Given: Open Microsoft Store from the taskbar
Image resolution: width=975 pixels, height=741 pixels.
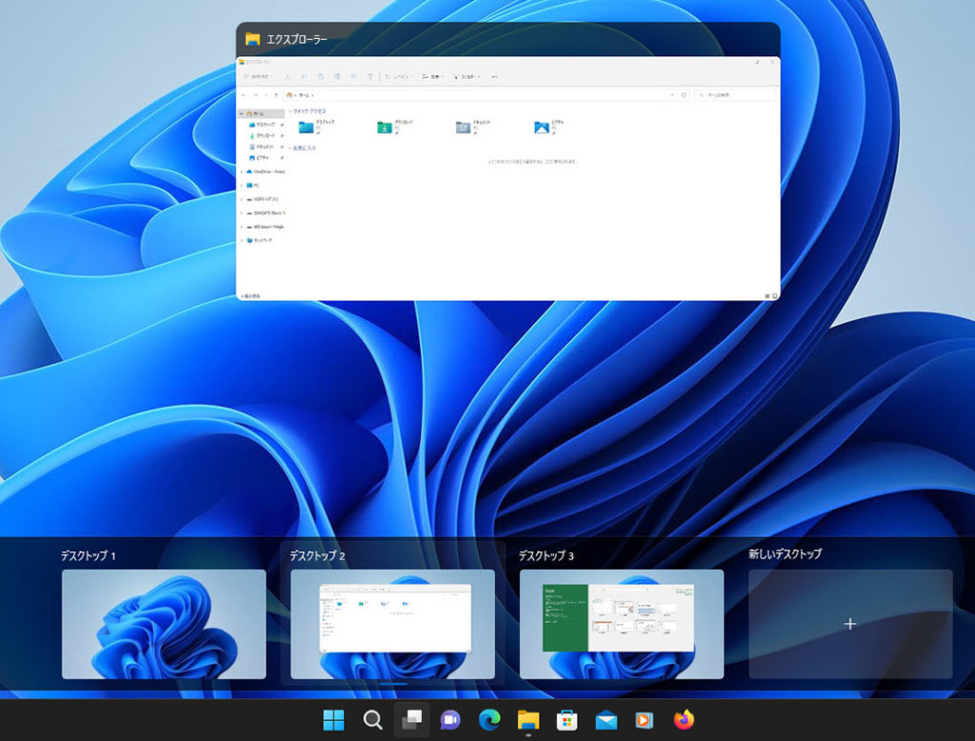Looking at the screenshot, I should point(567,720).
